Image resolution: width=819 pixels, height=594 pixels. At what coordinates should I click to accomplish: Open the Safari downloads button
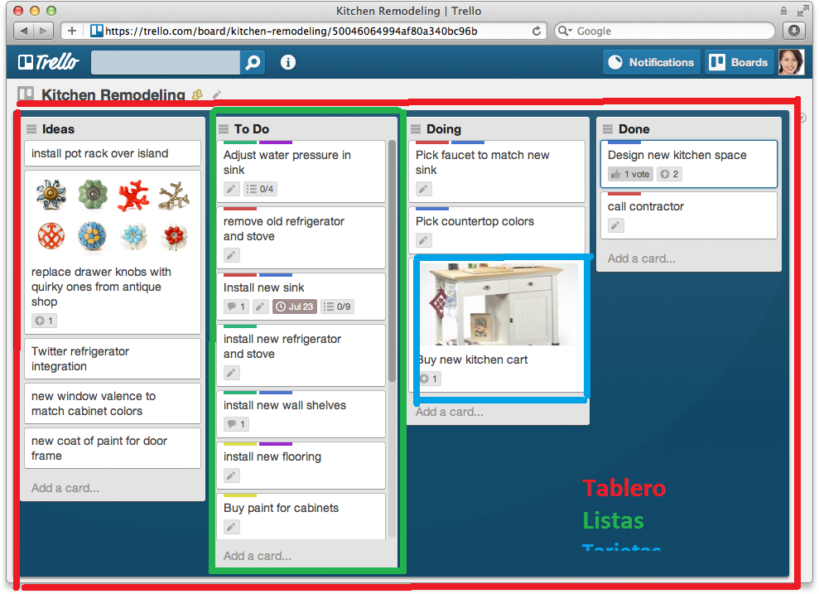(794, 31)
